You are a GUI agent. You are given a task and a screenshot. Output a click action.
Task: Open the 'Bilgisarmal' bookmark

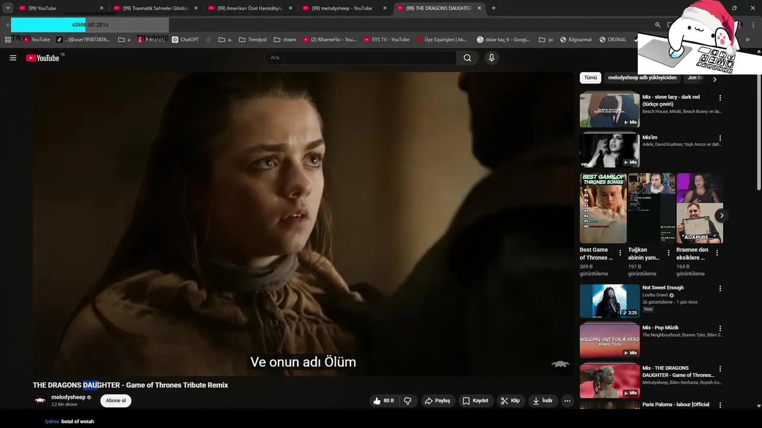(576, 40)
